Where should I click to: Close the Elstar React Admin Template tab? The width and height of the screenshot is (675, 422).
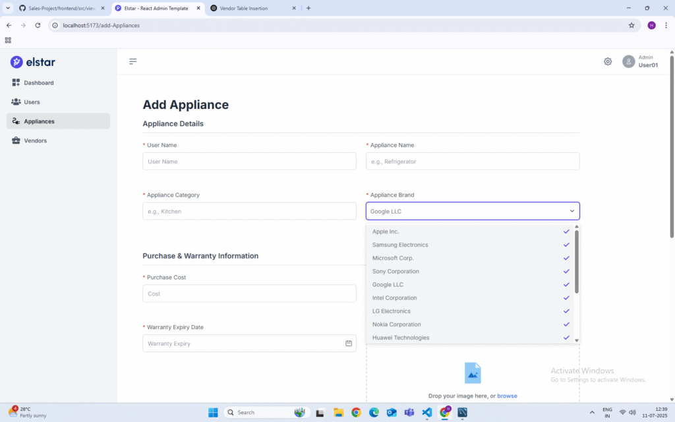[x=198, y=8]
